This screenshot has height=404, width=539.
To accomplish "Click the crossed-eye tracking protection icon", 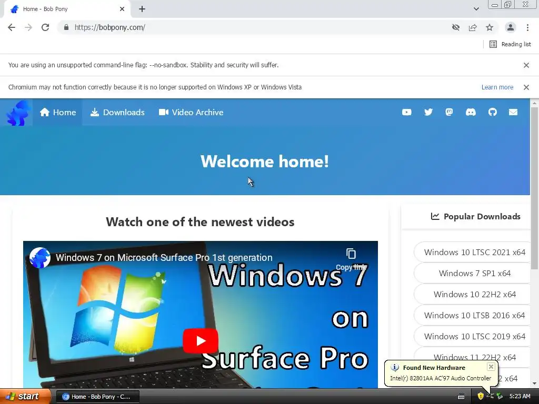I will click(x=456, y=27).
